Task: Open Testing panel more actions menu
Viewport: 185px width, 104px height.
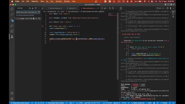Action: coord(39,8)
